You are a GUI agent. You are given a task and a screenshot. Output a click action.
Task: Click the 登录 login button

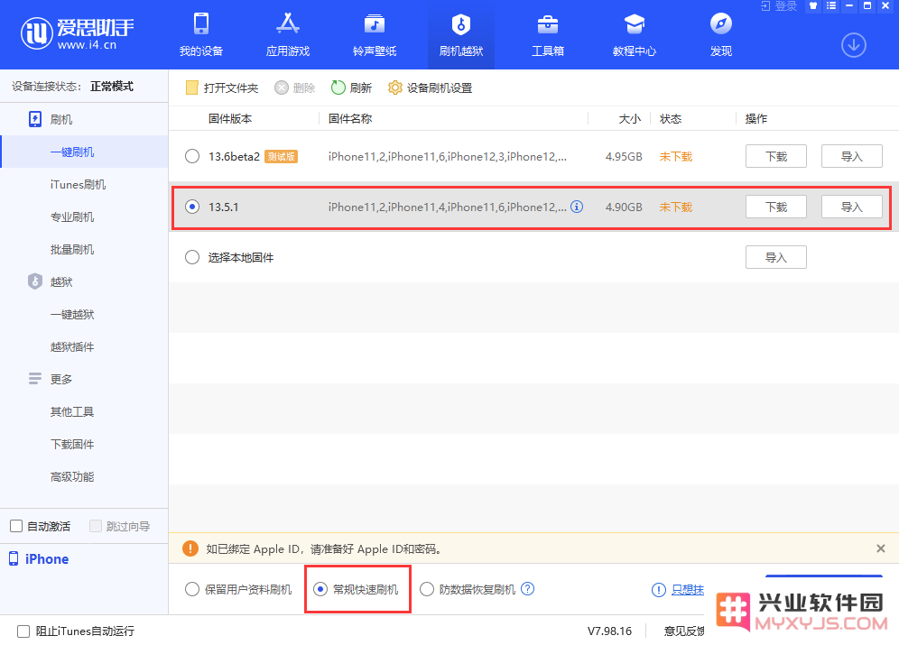[x=779, y=6]
